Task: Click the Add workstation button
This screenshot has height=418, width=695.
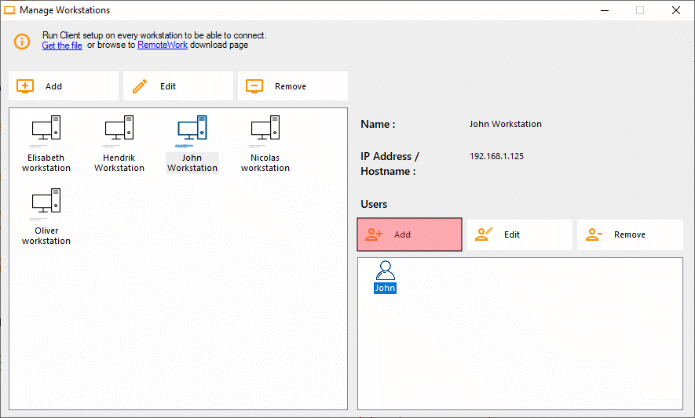Action: tap(64, 86)
